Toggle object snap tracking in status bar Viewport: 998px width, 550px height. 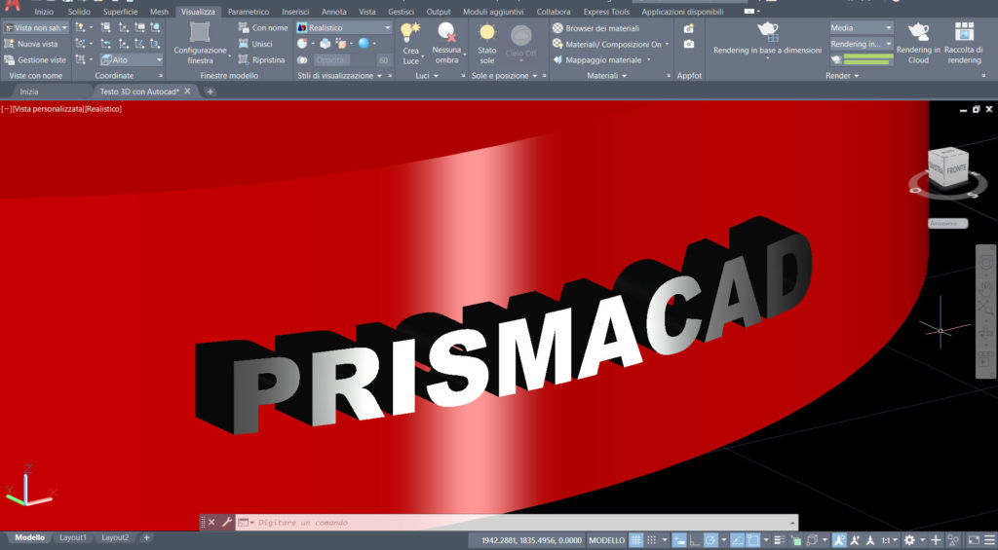(735, 540)
